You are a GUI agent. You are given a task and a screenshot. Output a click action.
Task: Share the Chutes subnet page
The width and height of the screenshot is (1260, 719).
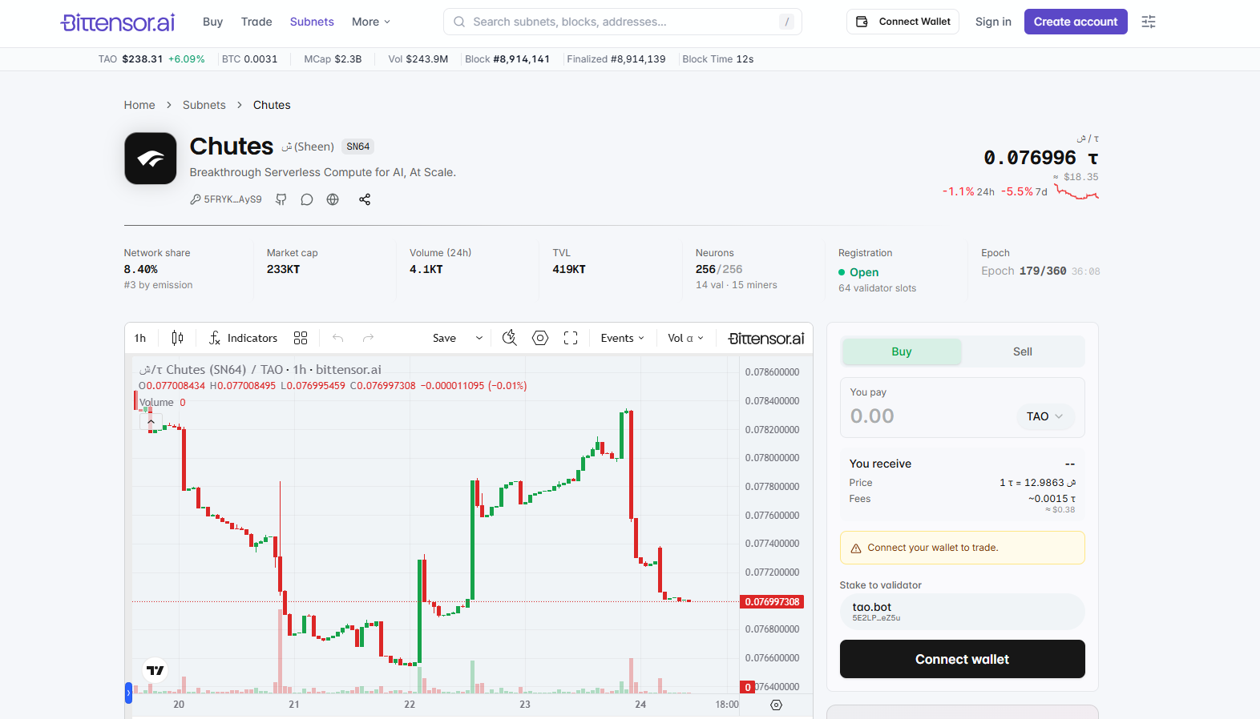coord(365,199)
